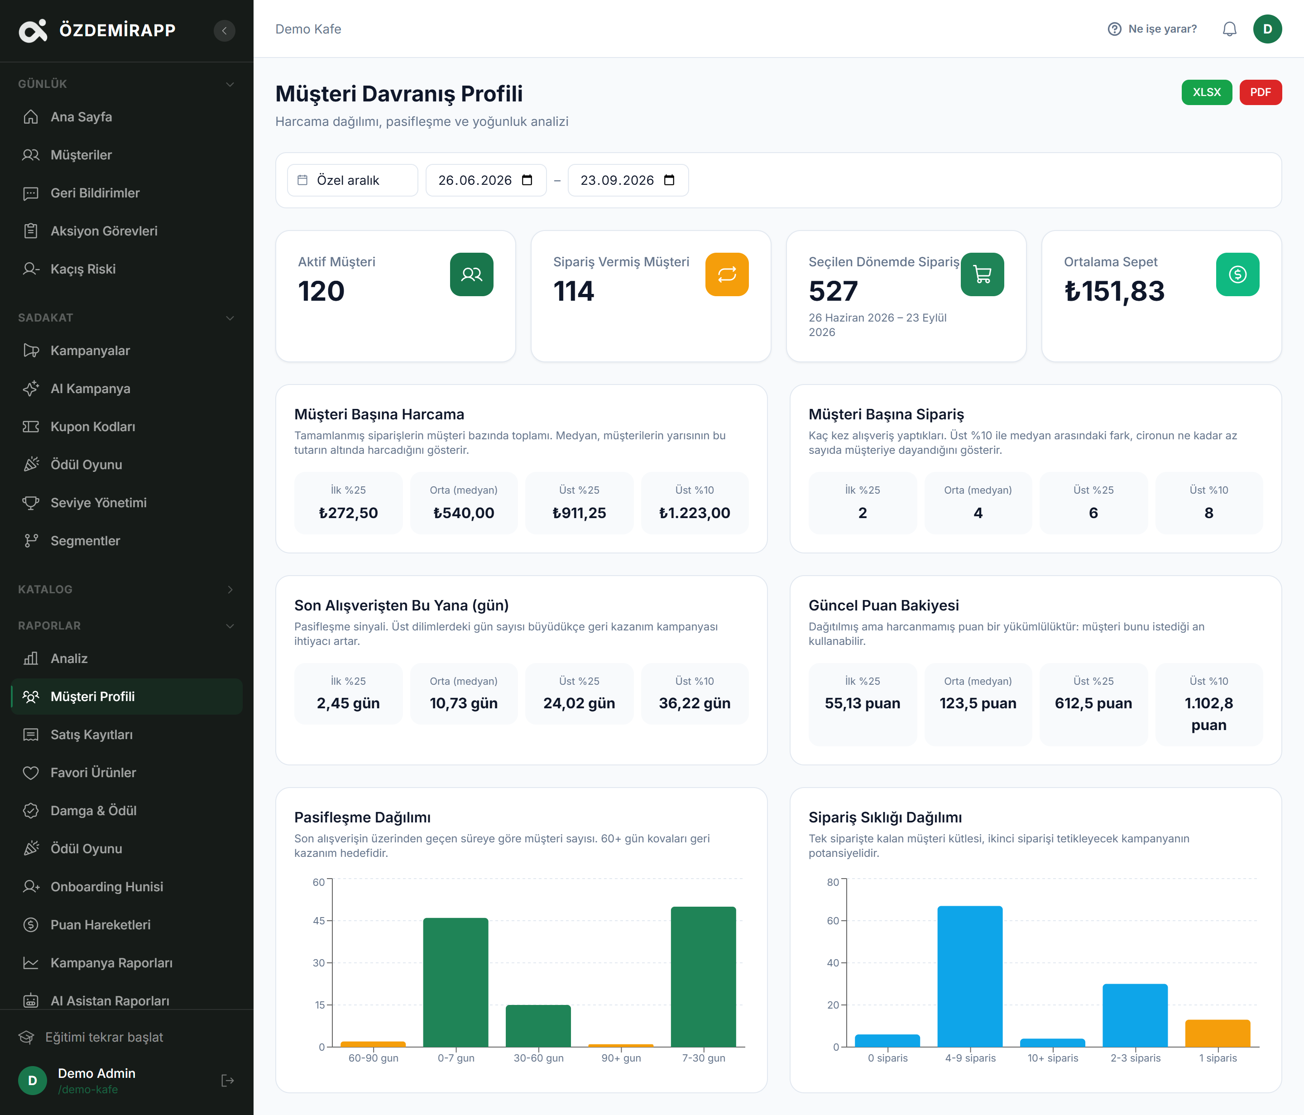Click the Sipariş Vermiş Müşteri repeat icon
This screenshot has height=1115, width=1304.
727,274
